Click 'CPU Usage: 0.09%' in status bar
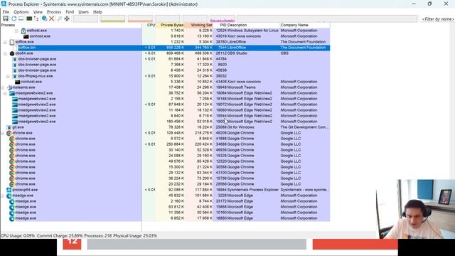Screen dimensions: 455x256 coord(18,235)
